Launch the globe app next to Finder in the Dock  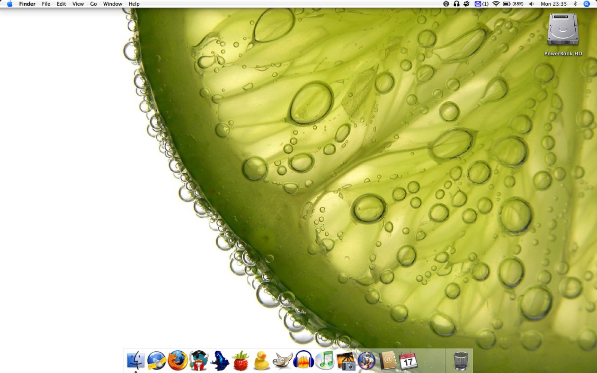[x=157, y=361]
